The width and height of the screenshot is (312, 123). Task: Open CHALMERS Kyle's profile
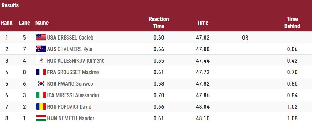(x=75, y=49)
